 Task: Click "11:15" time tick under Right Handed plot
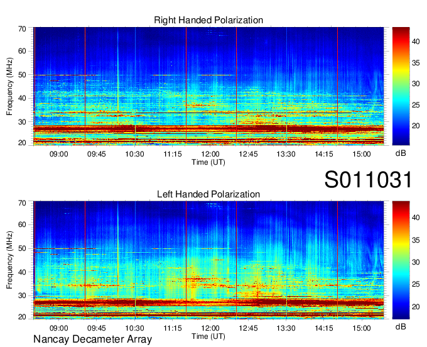coord(173,154)
